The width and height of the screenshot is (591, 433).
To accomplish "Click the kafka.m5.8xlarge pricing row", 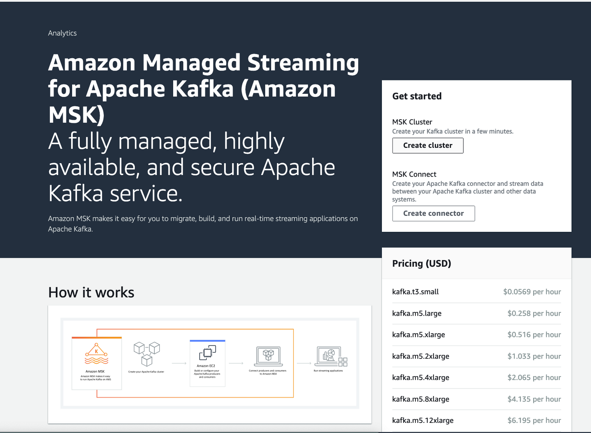I will pos(476,399).
